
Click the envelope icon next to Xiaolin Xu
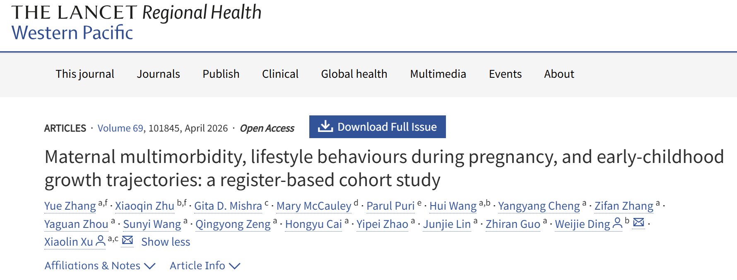tap(128, 240)
